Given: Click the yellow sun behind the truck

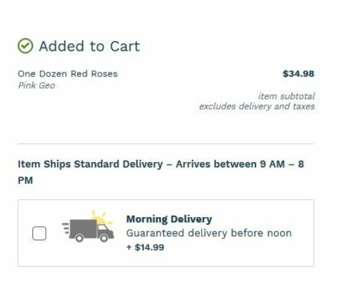Looking at the screenshot, I should click(x=103, y=218).
